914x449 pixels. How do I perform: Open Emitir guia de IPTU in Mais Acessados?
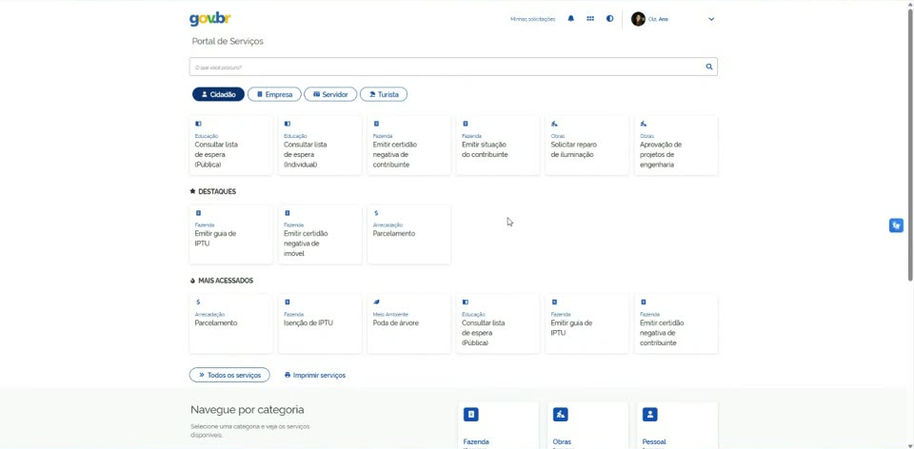point(587,323)
